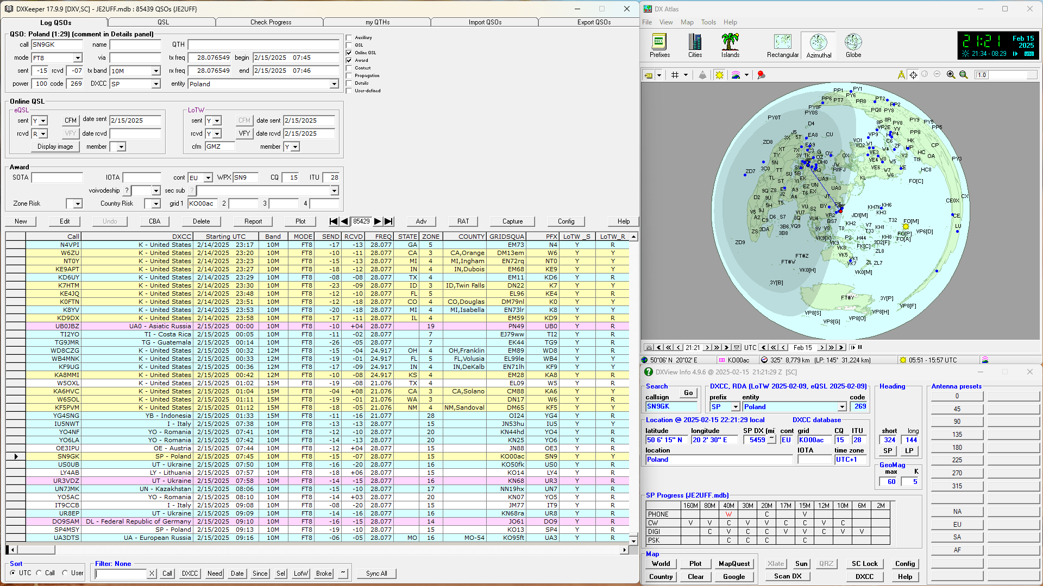Image resolution: width=1043 pixels, height=586 pixels.
Task: Click the Capture button
Action: click(512, 221)
